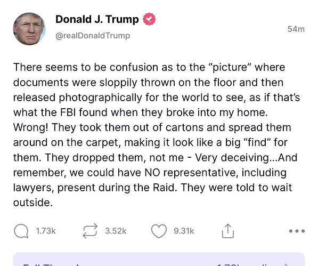Tap the share upload icon

point(228,231)
